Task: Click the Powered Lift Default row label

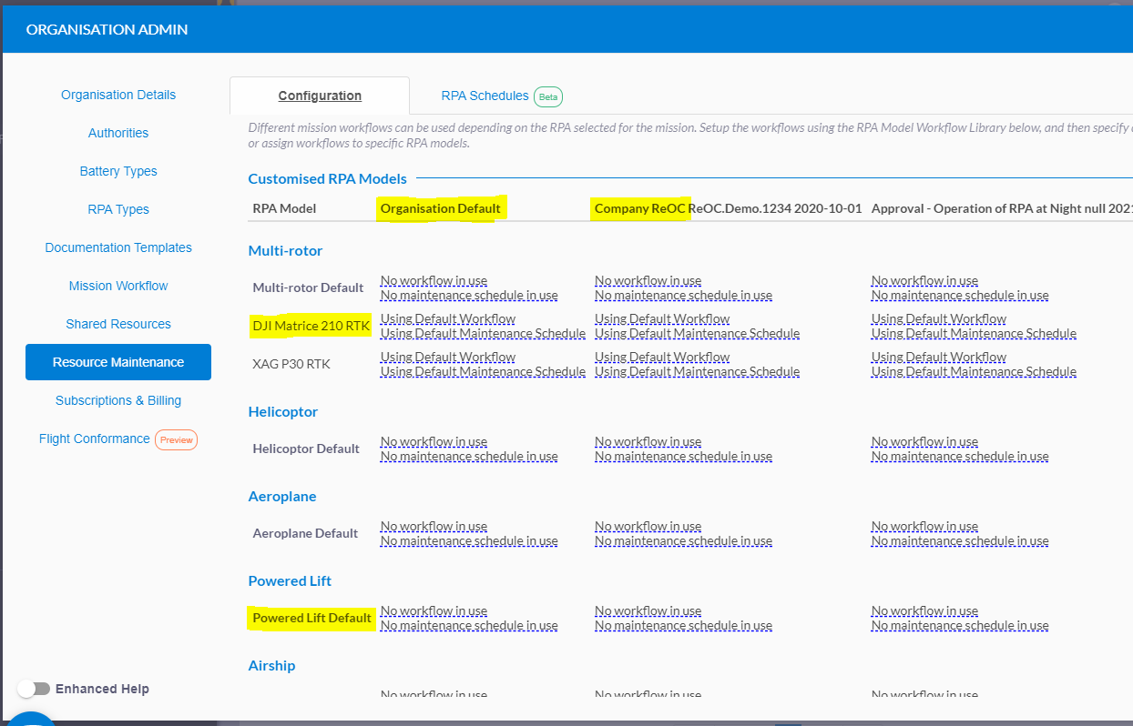Action: coord(311,618)
